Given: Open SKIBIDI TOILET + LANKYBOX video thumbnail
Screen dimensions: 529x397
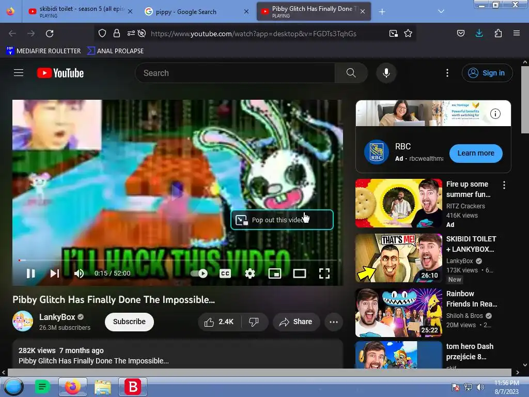Looking at the screenshot, I should tap(399, 258).
